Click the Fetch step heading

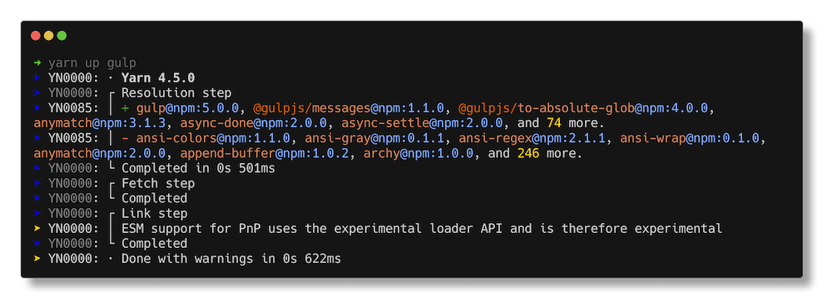(x=158, y=184)
